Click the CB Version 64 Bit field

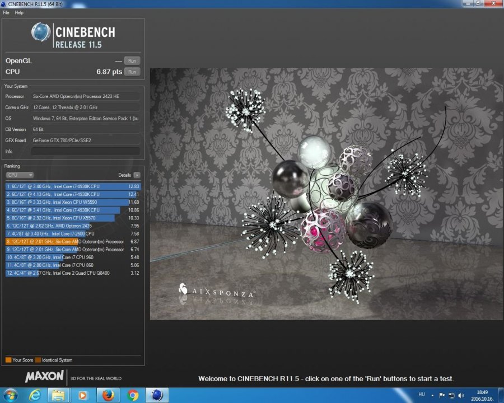coord(86,129)
